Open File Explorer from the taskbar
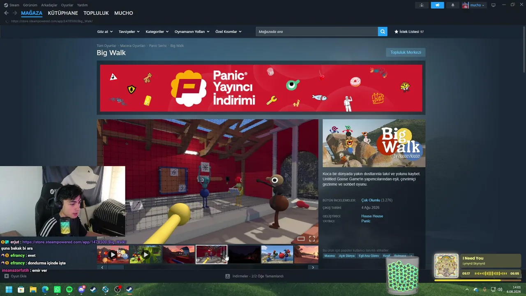526x296 pixels. [x=33, y=289]
